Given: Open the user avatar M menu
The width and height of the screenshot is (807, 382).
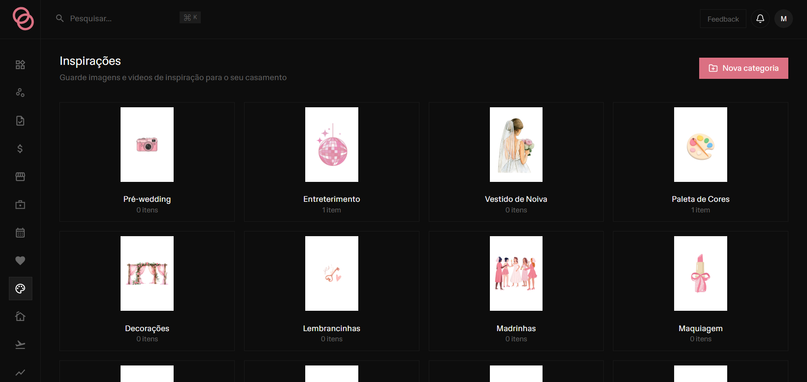Looking at the screenshot, I should tap(784, 19).
